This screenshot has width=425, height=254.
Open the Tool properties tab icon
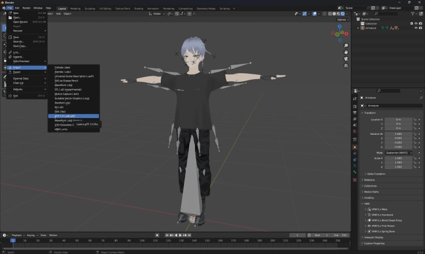pos(355,99)
